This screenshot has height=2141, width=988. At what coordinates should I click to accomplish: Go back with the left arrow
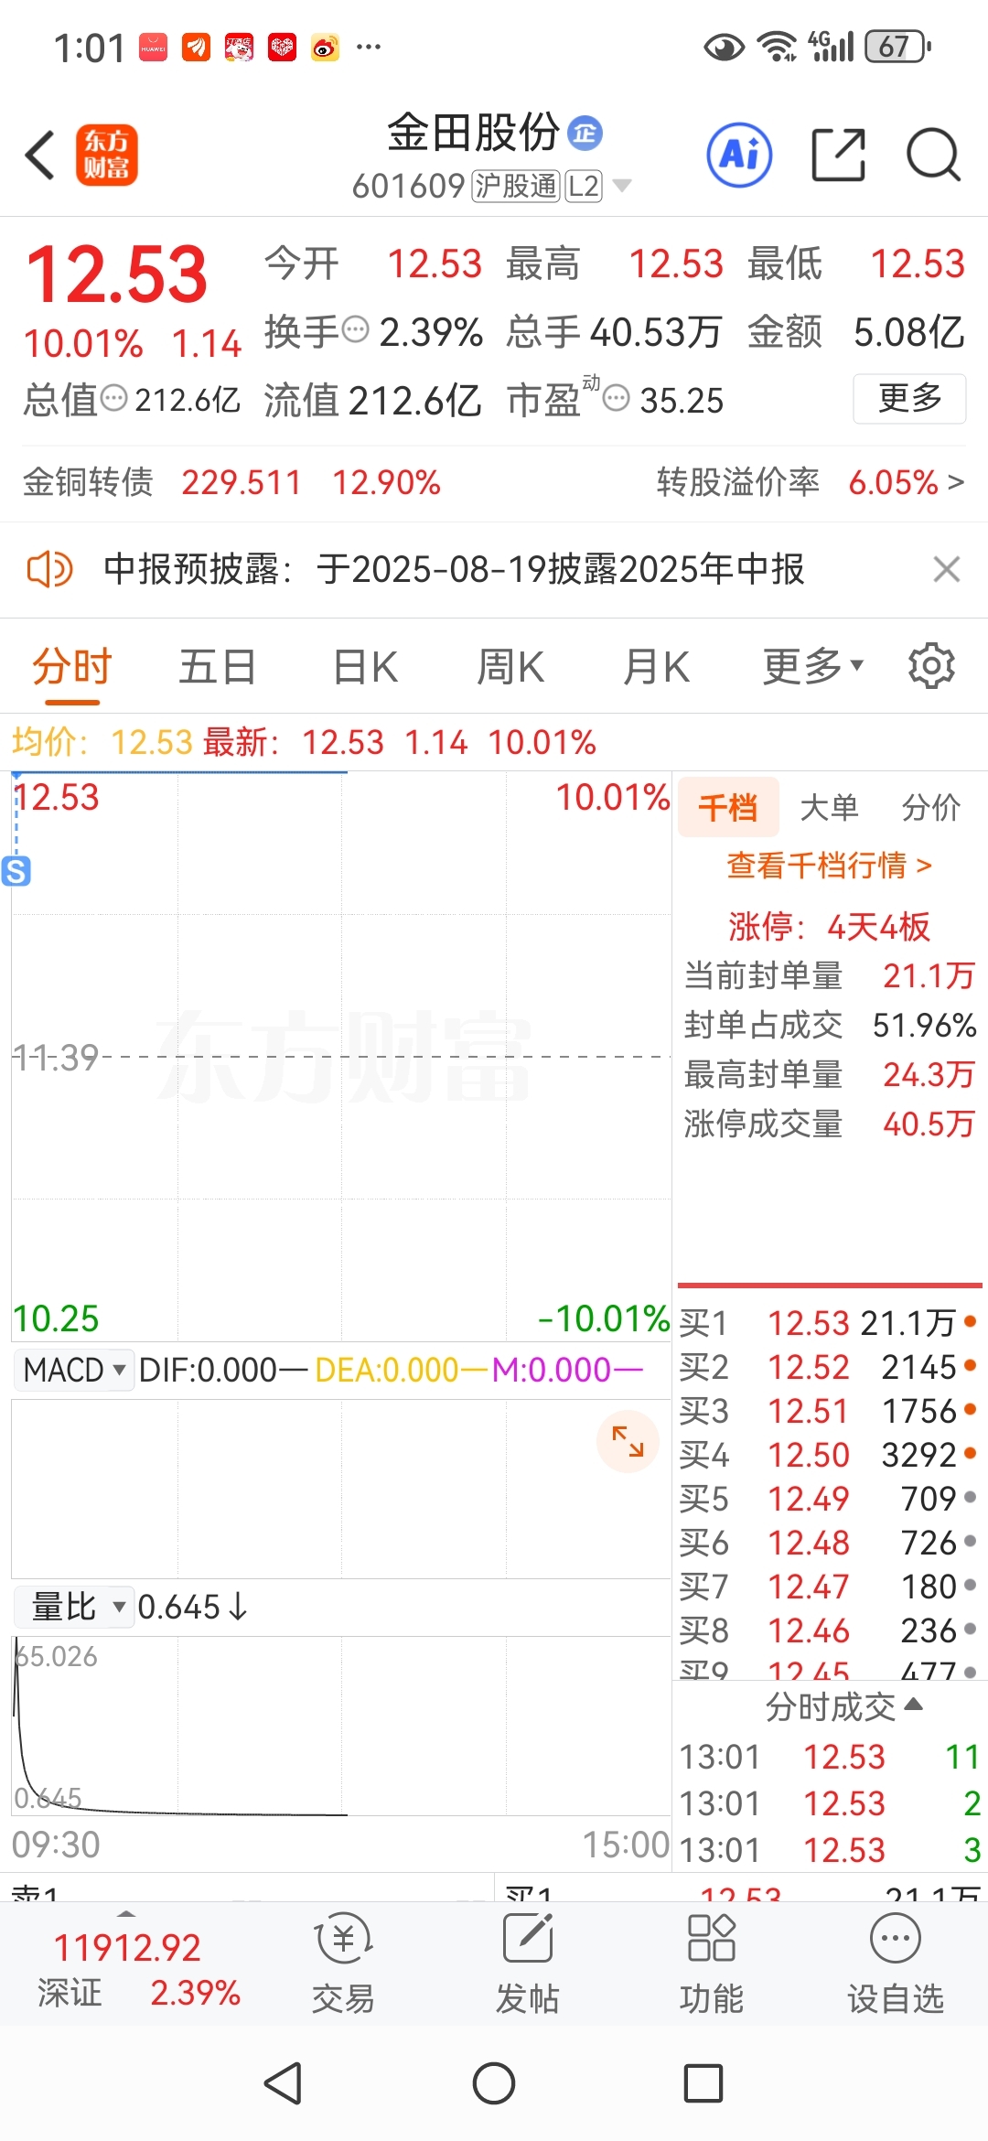(40, 155)
